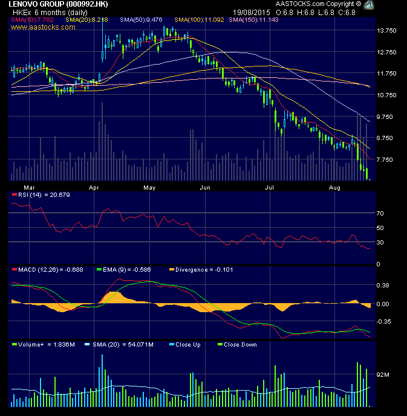Click the volume SMA (20) = 54.071M legend
407x416 pixels.
123,345
